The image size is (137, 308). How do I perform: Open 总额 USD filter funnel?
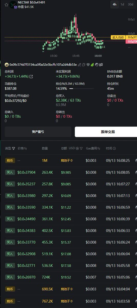81,148
